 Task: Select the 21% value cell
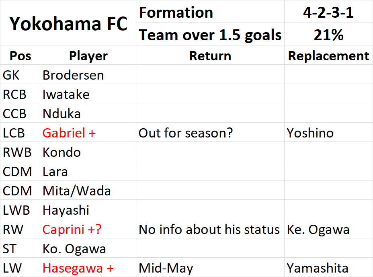(328, 34)
